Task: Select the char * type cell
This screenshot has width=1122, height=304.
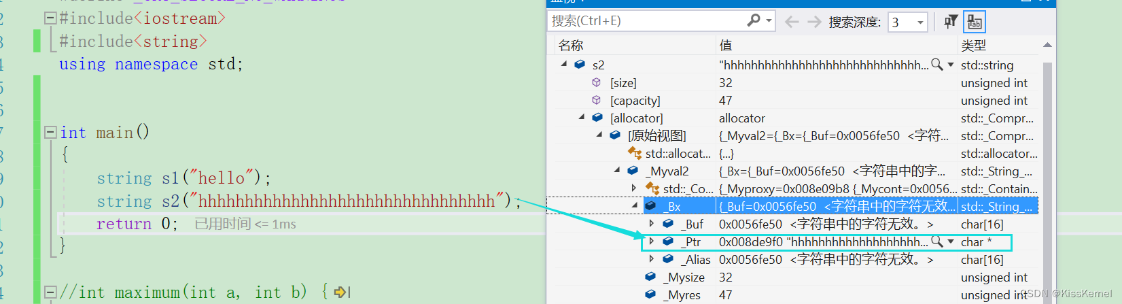Action: click(x=976, y=241)
